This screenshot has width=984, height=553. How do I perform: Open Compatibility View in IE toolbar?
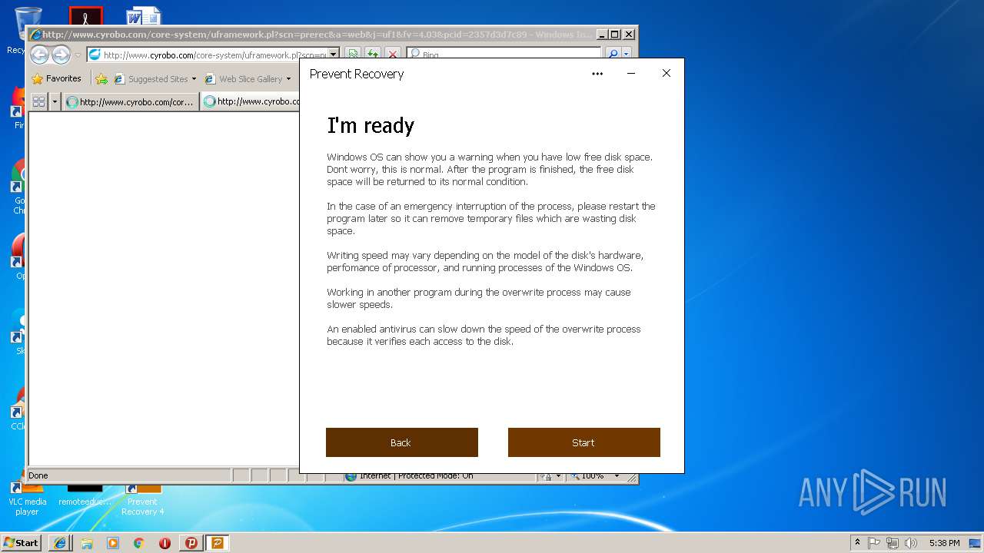coord(353,55)
